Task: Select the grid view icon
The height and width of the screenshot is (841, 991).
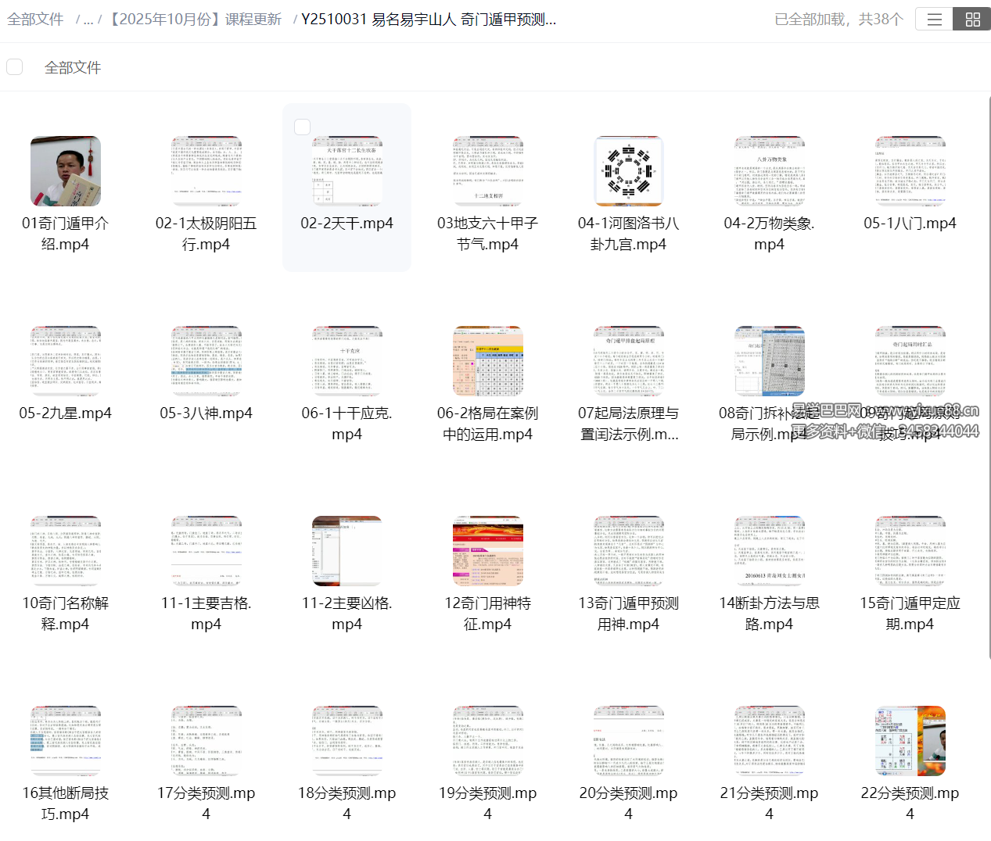Action: tap(971, 19)
